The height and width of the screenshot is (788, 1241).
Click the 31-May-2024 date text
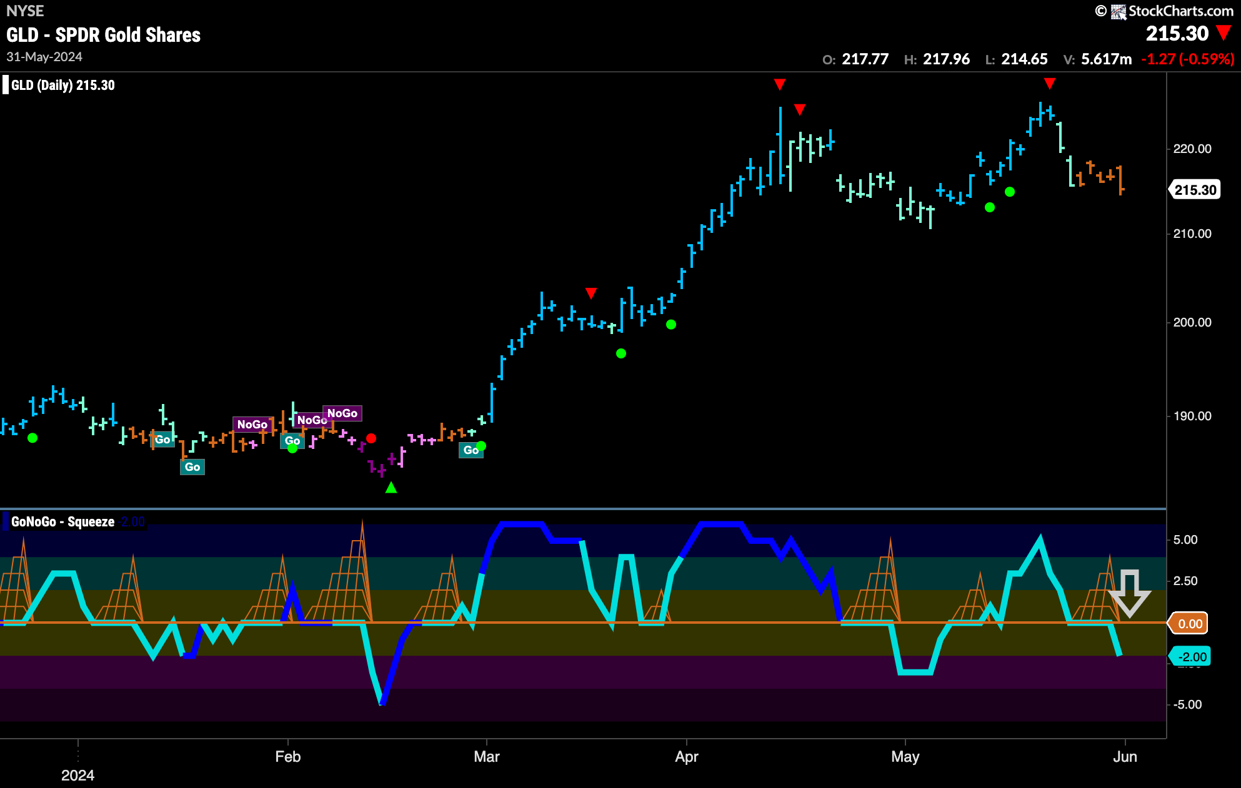coord(44,57)
